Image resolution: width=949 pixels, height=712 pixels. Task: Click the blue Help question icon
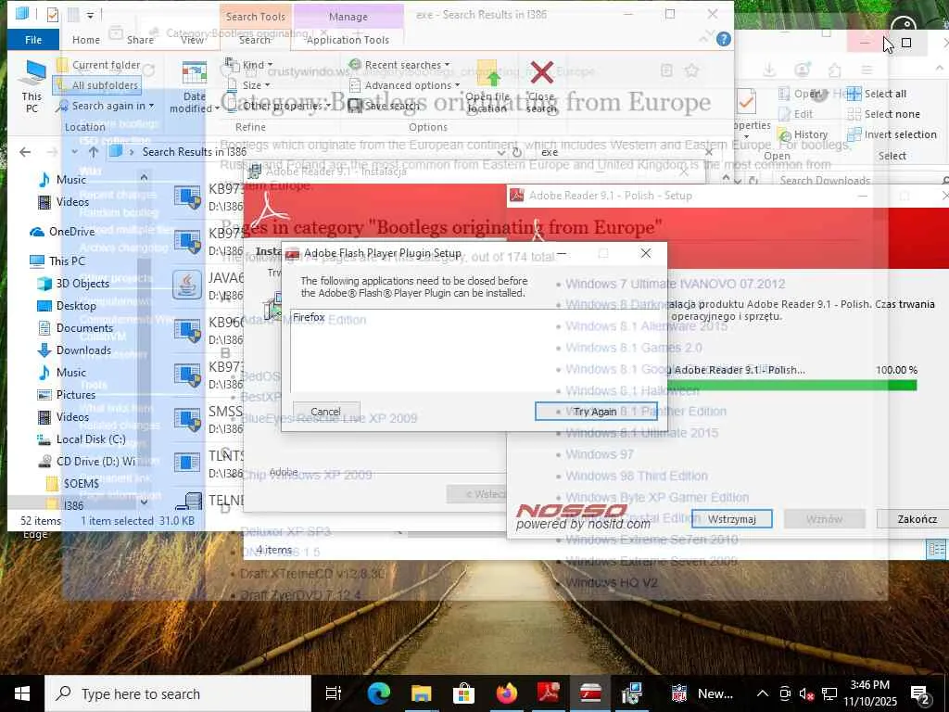(x=723, y=39)
